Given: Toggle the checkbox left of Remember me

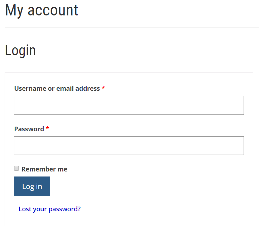Looking at the screenshot, I should pos(16,168).
